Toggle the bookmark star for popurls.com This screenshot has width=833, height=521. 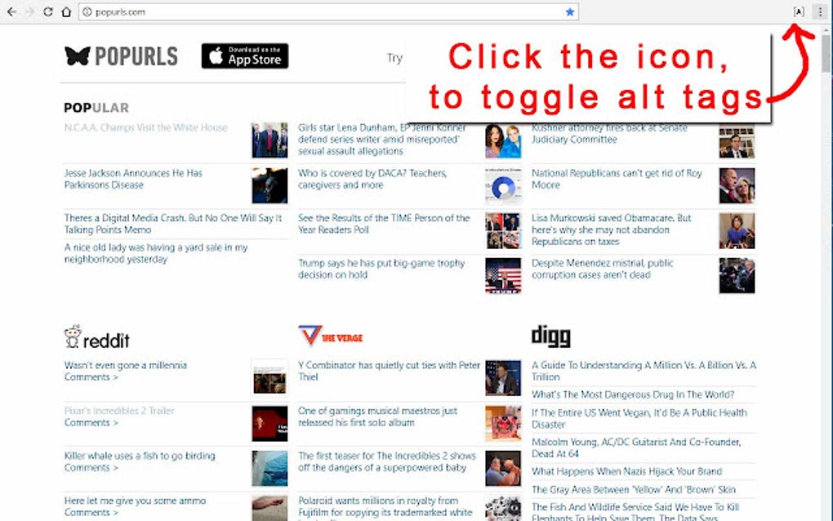(x=570, y=11)
